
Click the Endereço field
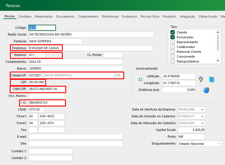point(91,48)
